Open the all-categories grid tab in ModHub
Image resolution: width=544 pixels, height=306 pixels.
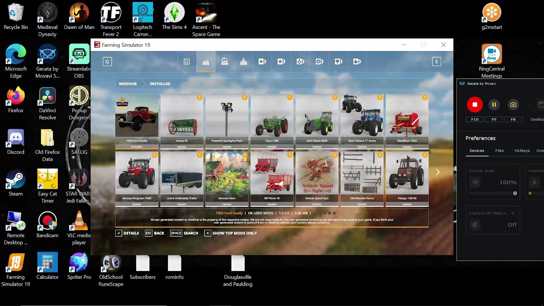187,62
